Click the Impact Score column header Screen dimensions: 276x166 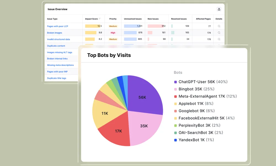(91, 19)
